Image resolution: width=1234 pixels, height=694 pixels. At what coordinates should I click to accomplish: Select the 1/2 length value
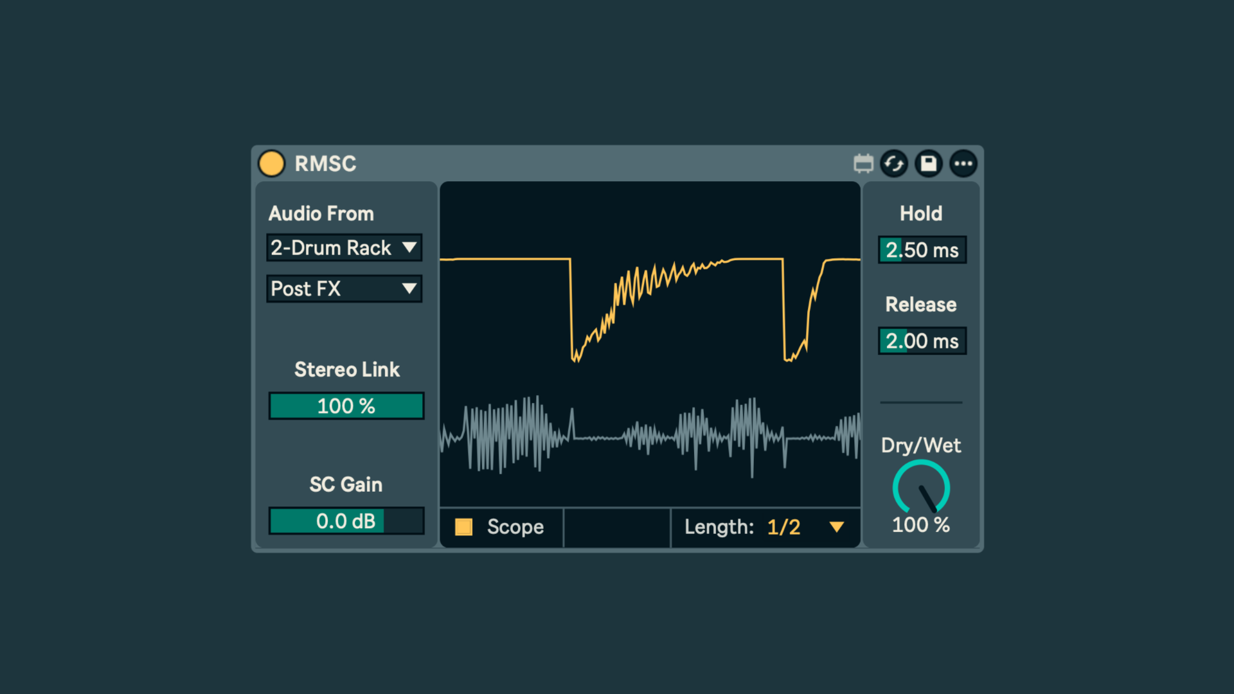tap(783, 527)
